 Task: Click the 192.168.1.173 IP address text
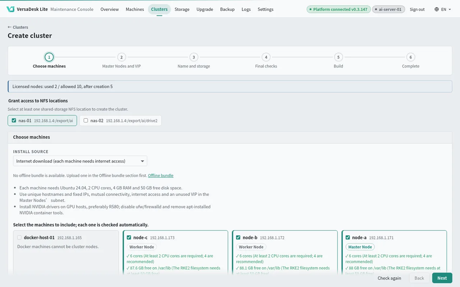(x=162, y=238)
